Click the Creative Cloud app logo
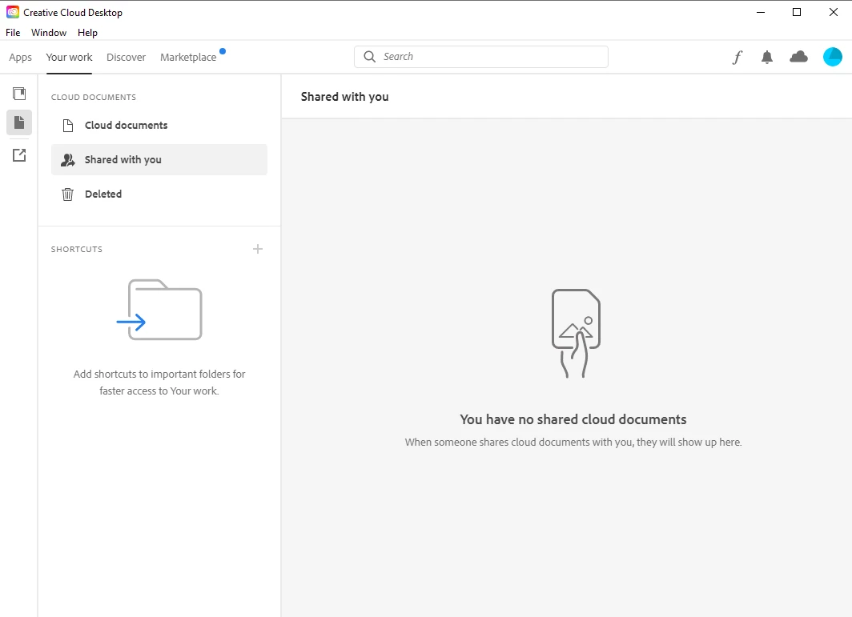This screenshot has height=617, width=852. (13, 12)
